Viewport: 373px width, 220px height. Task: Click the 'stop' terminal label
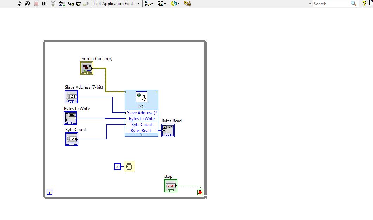(x=168, y=176)
